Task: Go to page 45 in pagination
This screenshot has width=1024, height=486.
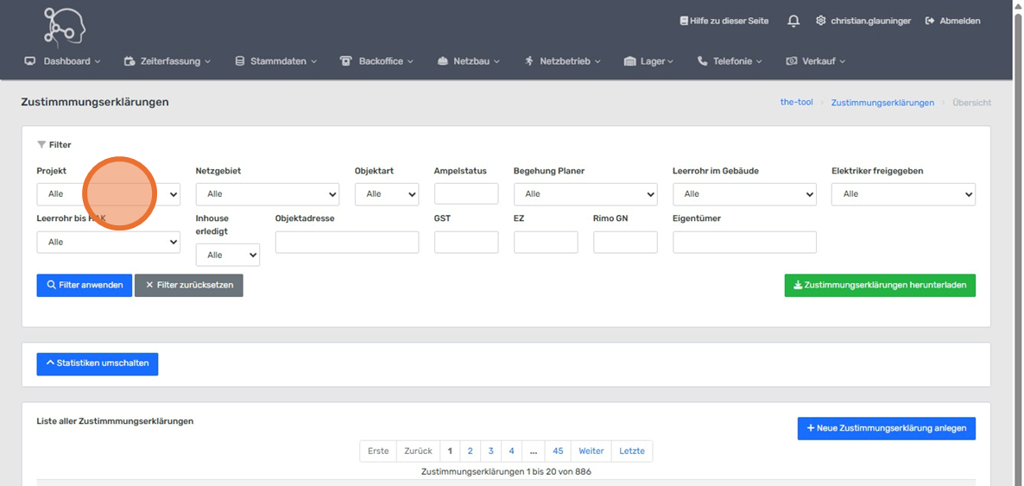Action: (558, 451)
